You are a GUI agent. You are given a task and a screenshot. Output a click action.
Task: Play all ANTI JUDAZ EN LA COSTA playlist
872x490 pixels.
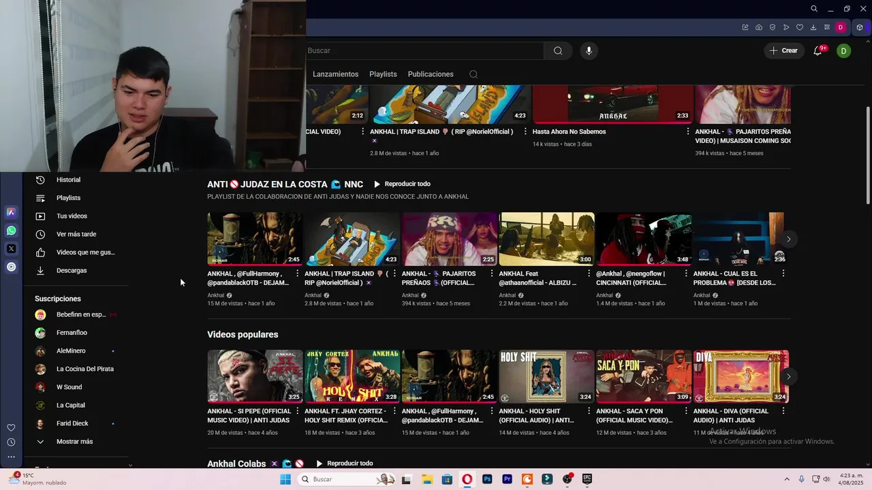(x=402, y=184)
